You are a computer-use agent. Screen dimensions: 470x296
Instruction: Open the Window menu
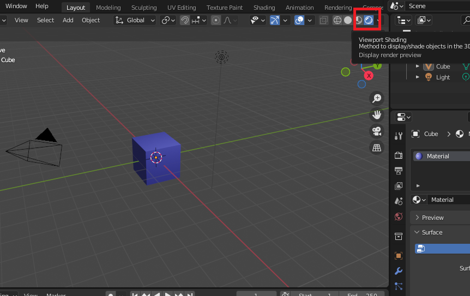click(16, 6)
